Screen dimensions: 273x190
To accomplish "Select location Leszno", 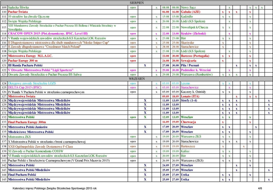I will click(x=185, y=83).
